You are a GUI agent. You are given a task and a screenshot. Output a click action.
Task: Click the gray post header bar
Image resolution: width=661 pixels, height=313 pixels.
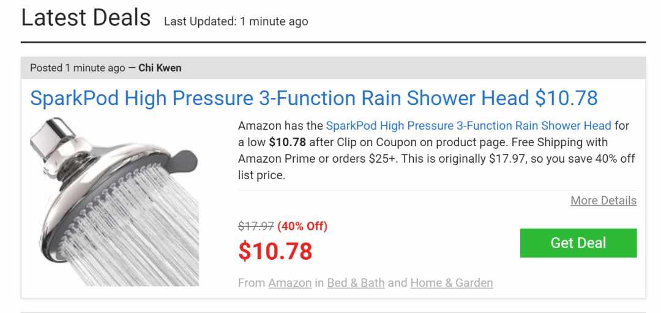(x=333, y=68)
